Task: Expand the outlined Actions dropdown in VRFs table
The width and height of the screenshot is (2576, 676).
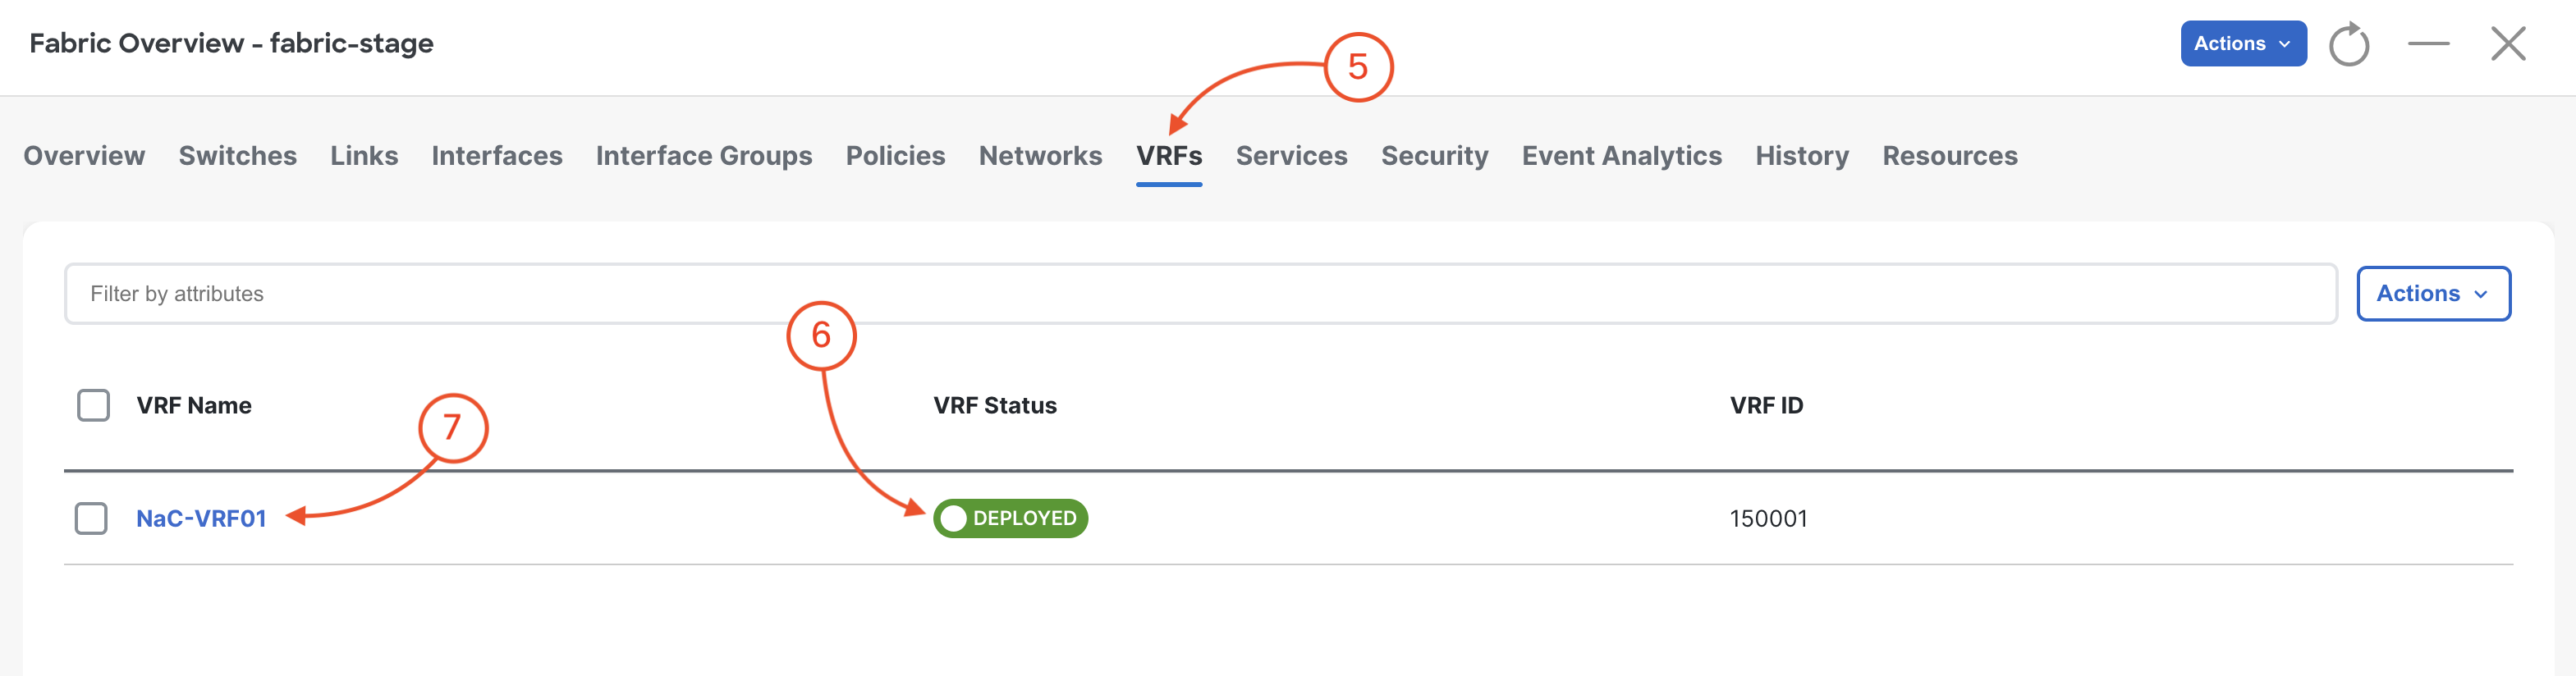Action: tap(2432, 294)
